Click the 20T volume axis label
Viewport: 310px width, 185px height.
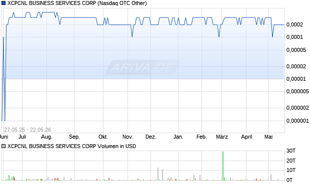291,161
